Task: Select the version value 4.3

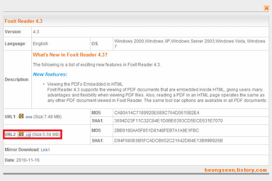Action: (x=36, y=32)
